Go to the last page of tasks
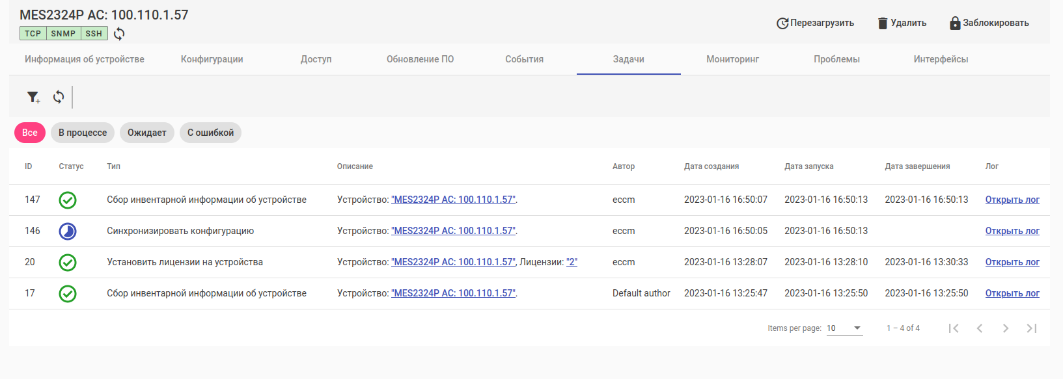The image size is (1063, 379). click(1032, 328)
